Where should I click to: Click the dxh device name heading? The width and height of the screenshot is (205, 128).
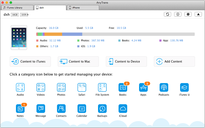tap(7, 15)
